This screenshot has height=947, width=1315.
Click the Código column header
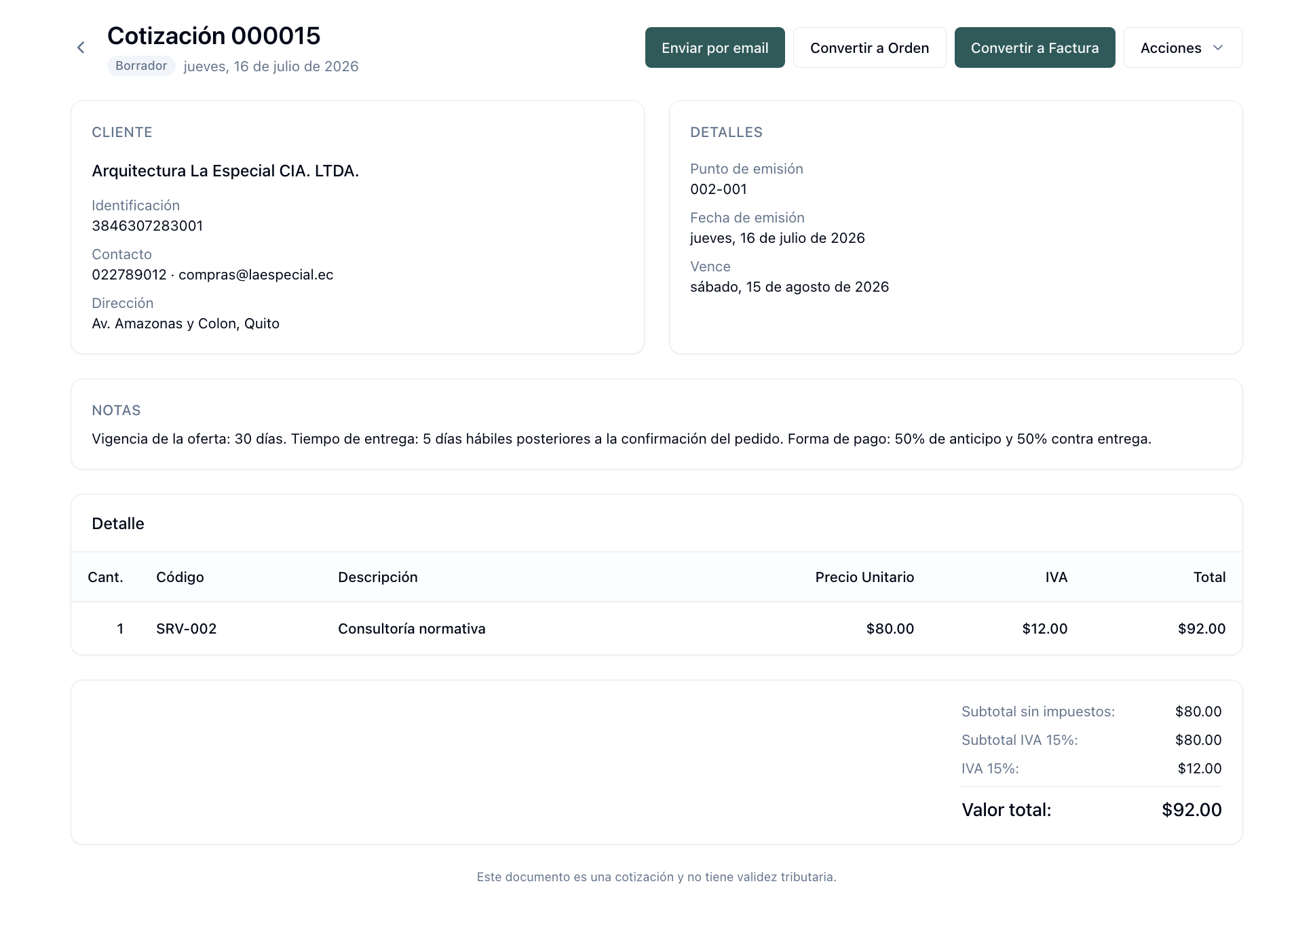tap(180, 577)
